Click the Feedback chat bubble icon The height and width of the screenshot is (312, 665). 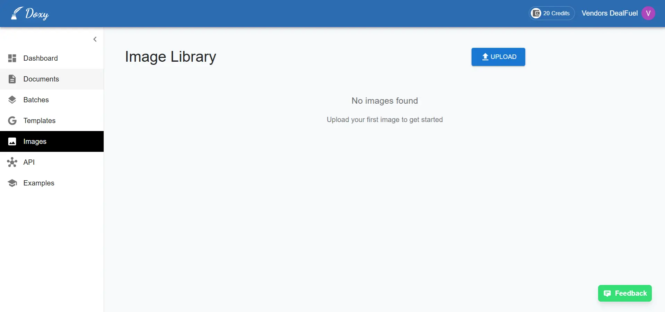pos(608,293)
